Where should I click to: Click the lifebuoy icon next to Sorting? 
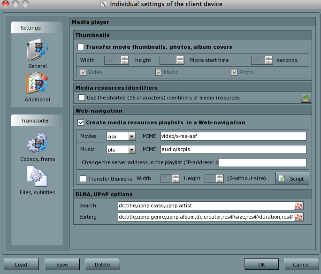click(x=298, y=217)
